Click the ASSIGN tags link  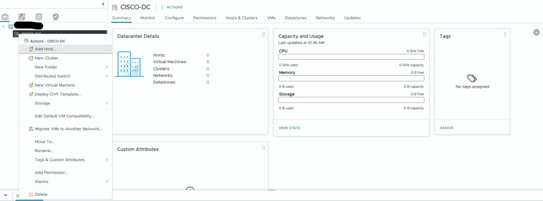[x=446, y=128]
